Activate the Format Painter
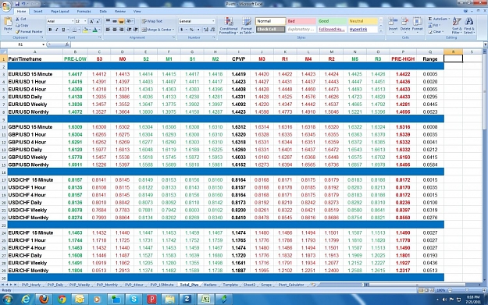 click(x=29, y=31)
